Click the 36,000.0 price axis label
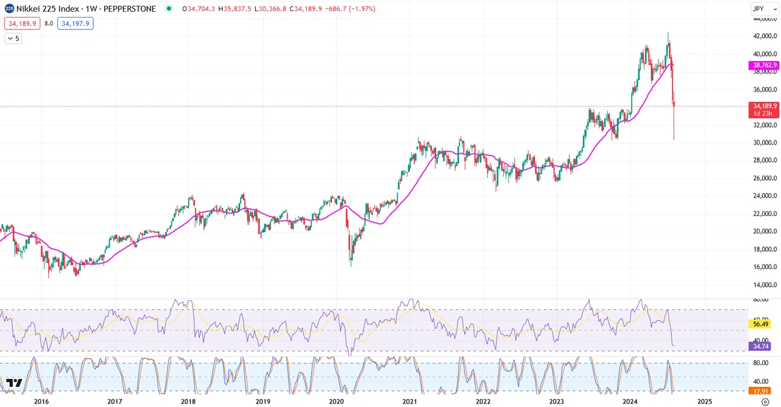Image resolution: width=781 pixels, height=407 pixels. point(765,90)
